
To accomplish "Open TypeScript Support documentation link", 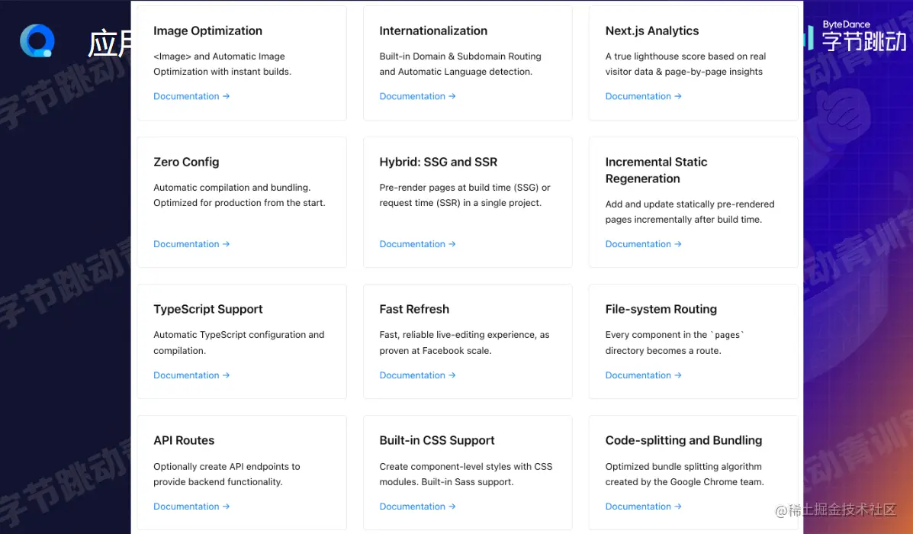I will pyautogui.click(x=191, y=375).
